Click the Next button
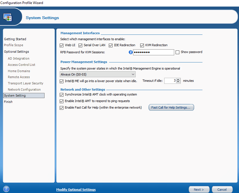The width and height of the screenshot is (239, 193). (x=199, y=190)
